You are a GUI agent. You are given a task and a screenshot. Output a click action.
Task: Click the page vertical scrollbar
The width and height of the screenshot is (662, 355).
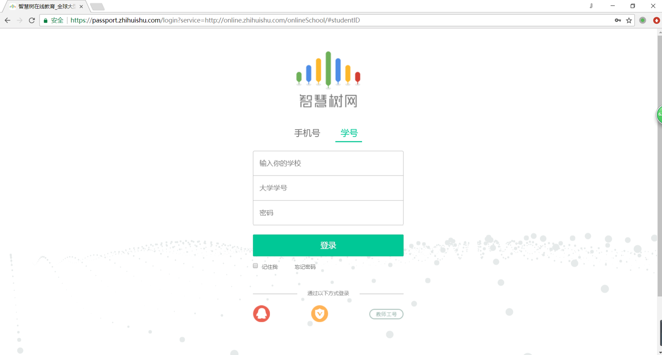tap(659, 166)
